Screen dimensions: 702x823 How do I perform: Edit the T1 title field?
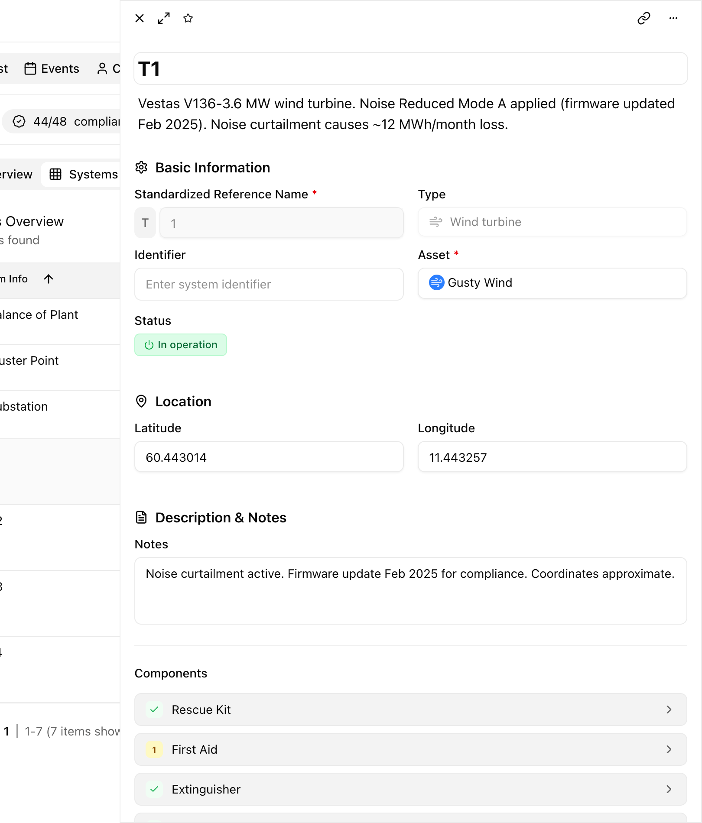(410, 69)
